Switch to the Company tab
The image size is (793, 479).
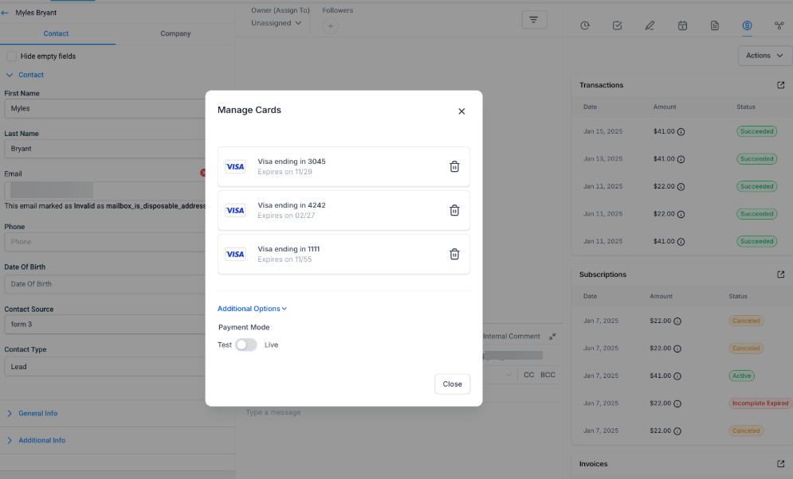[175, 33]
